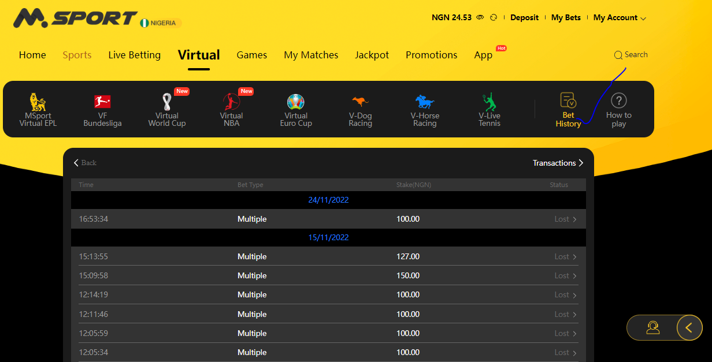The height and width of the screenshot is (362, 712).
Task: Open the customer support chat bubble
Action: 653,327
